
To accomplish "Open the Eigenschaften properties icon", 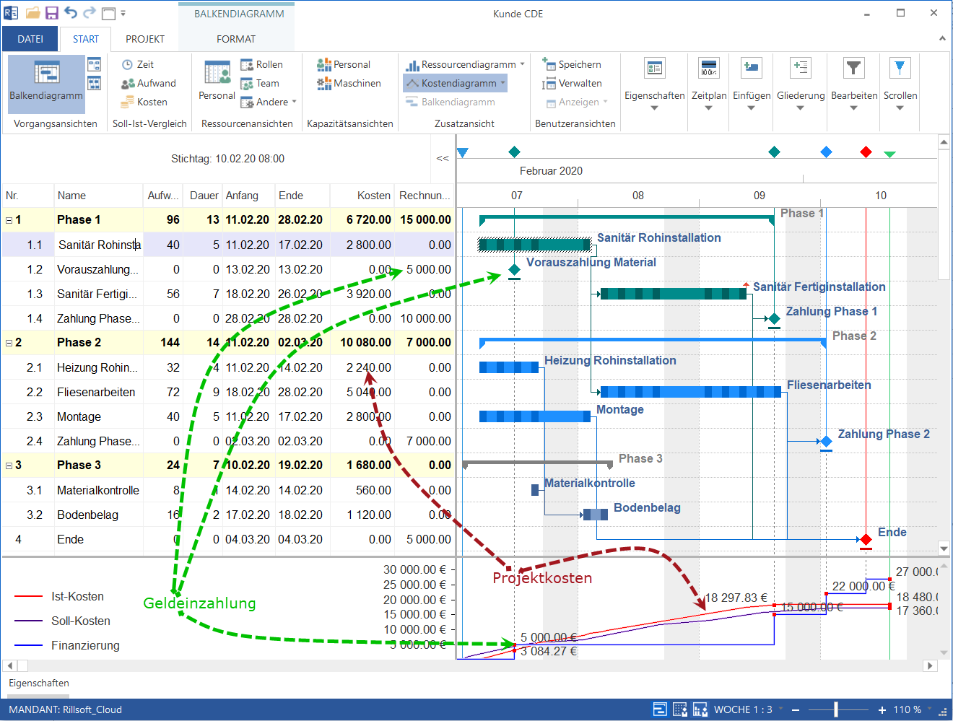I will click(x=654, y=69).
